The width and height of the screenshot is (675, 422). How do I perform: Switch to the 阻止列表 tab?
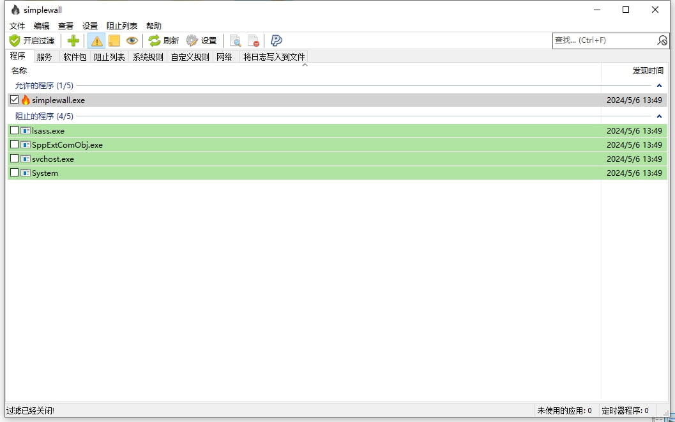tap(109, 57)
